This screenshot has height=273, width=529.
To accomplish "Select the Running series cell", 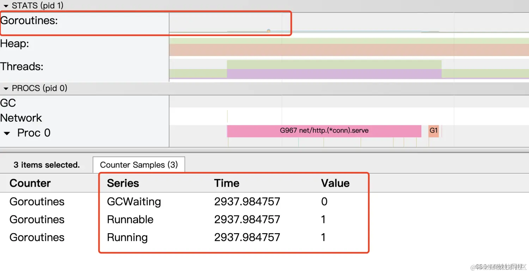I will tap(127, 237).
